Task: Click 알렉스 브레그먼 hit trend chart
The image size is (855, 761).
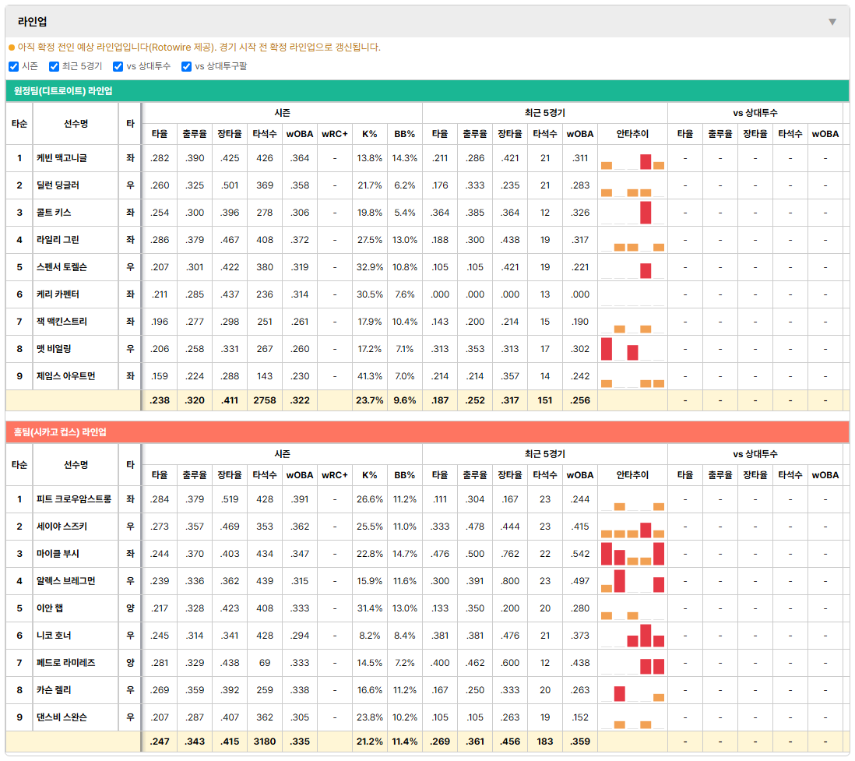Action: tap(632, 581)
